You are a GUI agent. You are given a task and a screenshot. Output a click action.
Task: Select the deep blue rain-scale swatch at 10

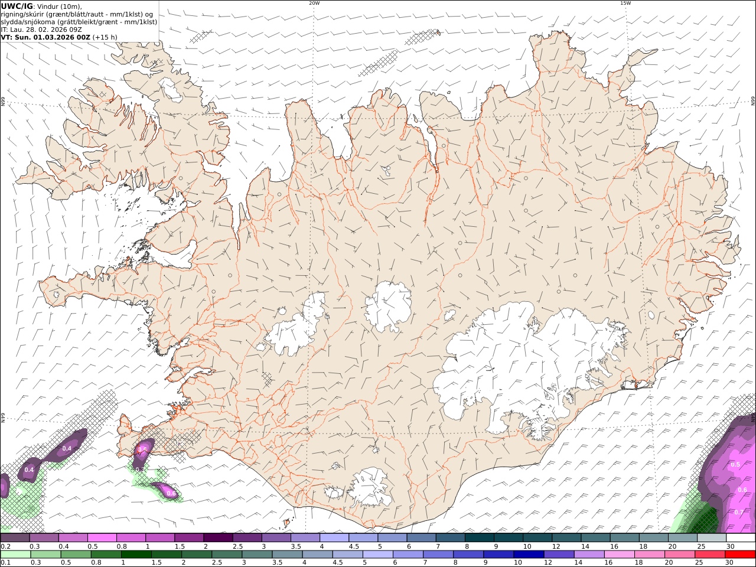528,555
